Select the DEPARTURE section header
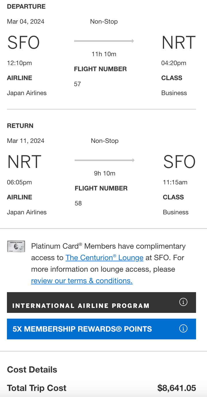The width and height of the screenshot is (207, 397). (26, 6)
